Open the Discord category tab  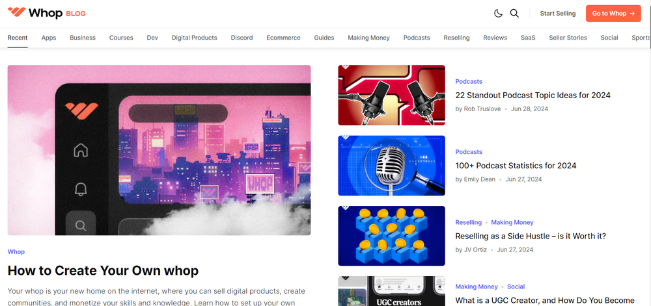pos(242,38)
